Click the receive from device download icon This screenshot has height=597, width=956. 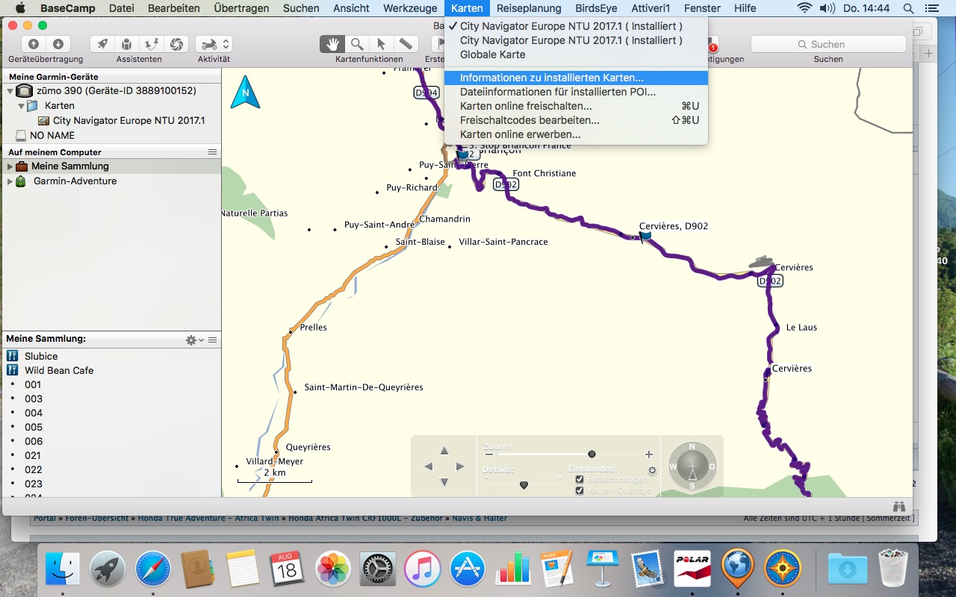58,44
